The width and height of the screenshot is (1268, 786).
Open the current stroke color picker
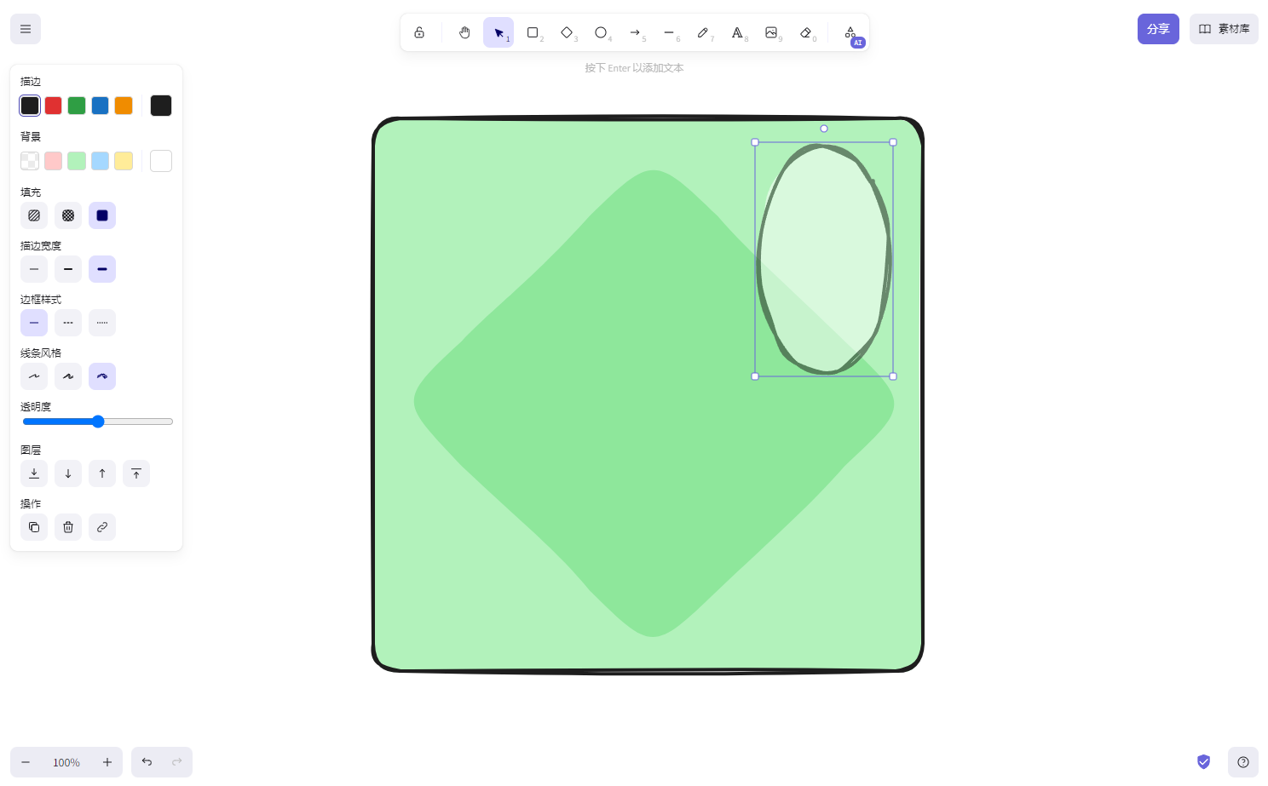(x=161, y=106)
